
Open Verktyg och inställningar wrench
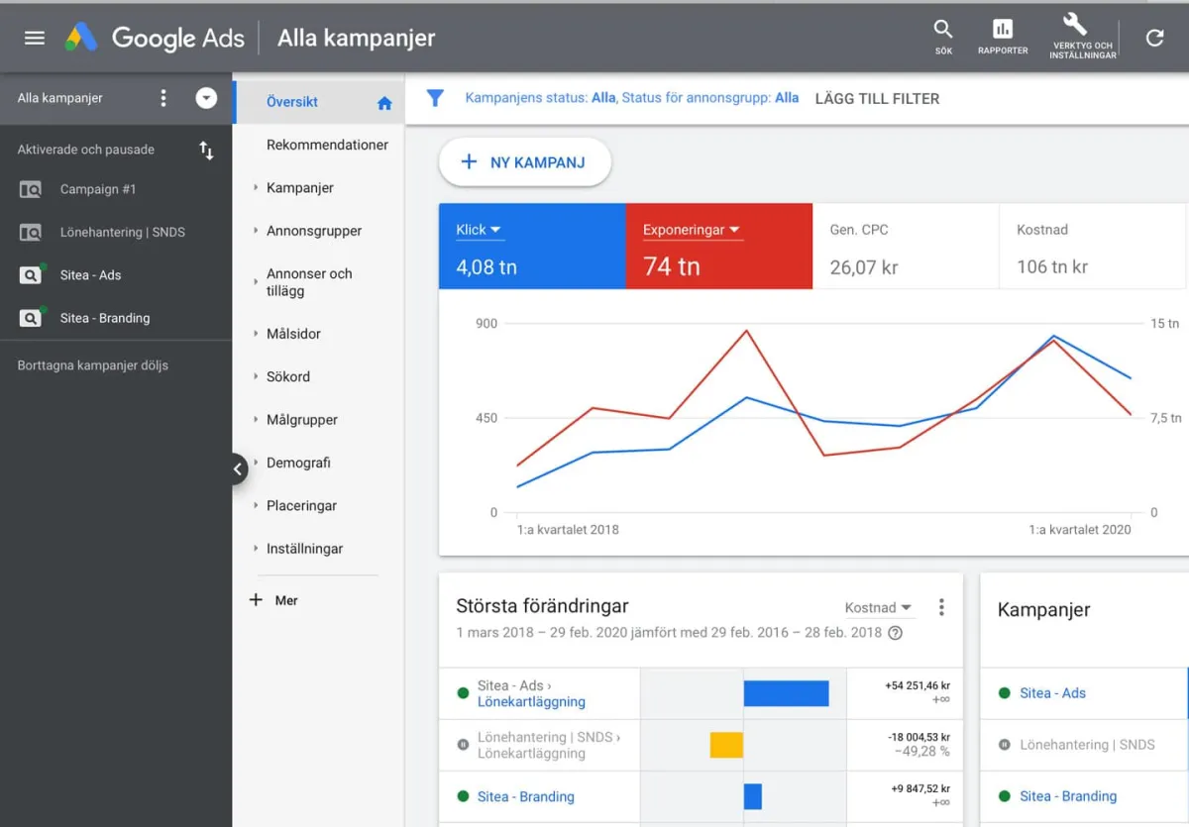[1083, 36]
